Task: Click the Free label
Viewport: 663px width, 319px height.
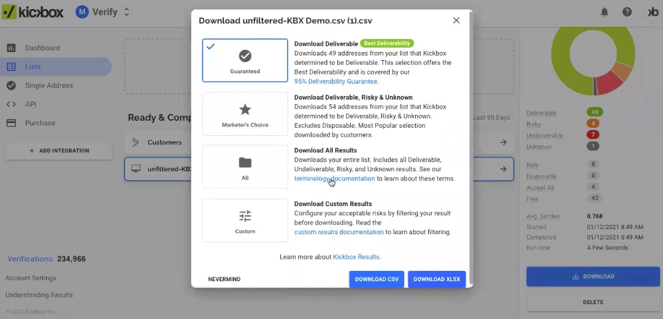Action: [x=532, y=199]
